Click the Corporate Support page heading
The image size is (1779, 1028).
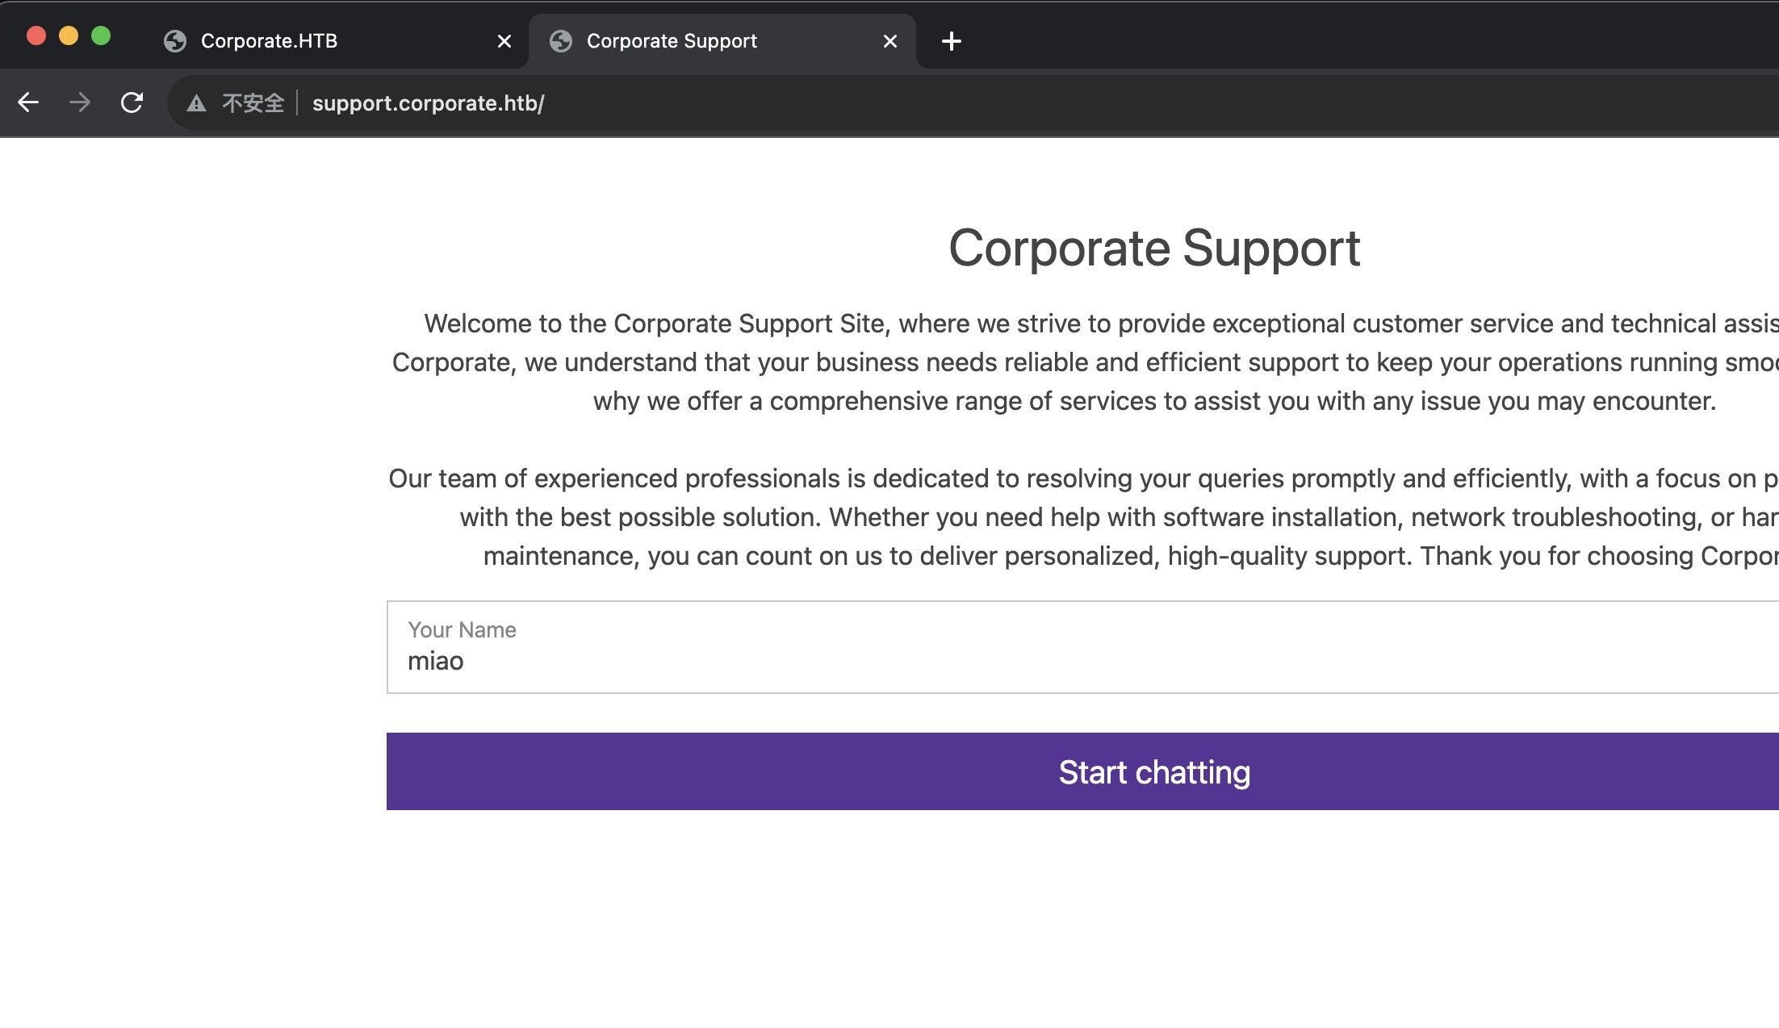pyautogui.click(x=1154, y=248)
